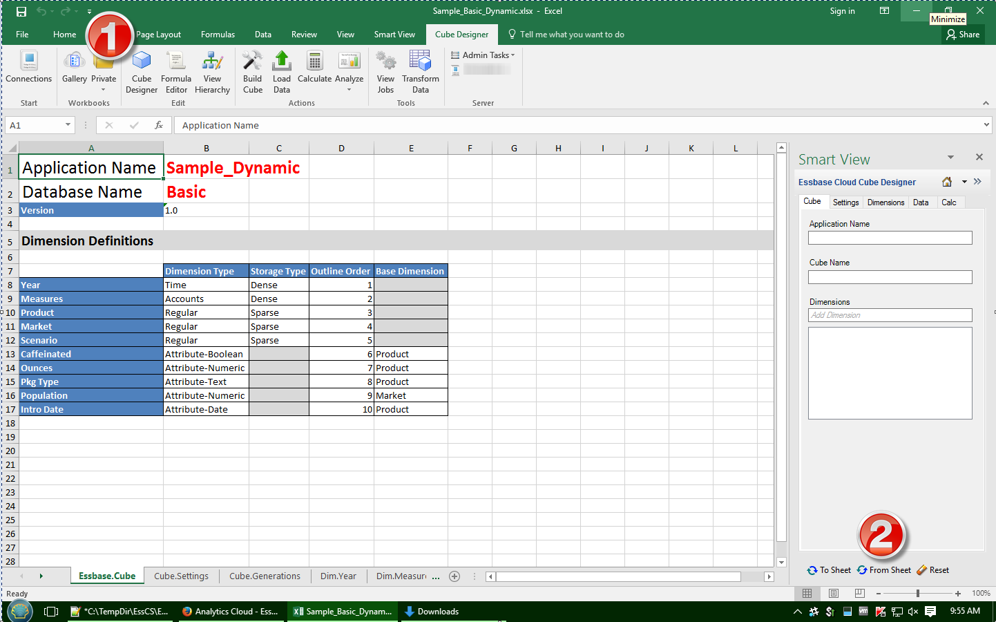Open the Customize Quick Access Toolbar dropdown
This screenshot has width=996, height=622.
[x=89, y=12]
